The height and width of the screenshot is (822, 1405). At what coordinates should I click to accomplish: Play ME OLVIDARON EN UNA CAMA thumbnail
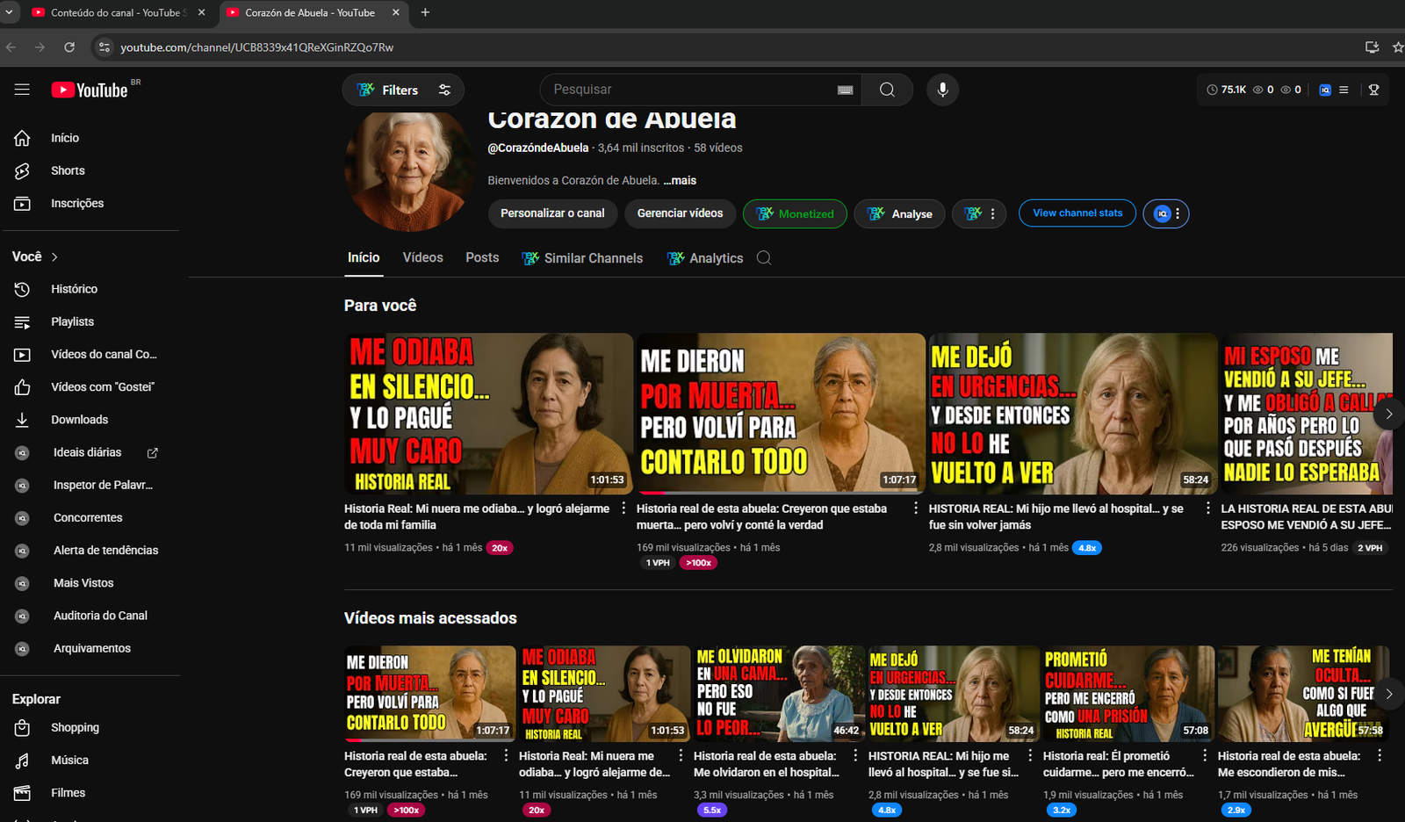coord(779,694)
